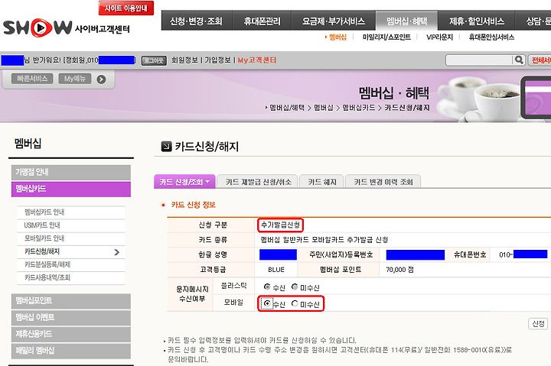This screenshot has height=366, width=551.
Task: Open USIM카드 안내 sidebar item
Action: [42, 225]
